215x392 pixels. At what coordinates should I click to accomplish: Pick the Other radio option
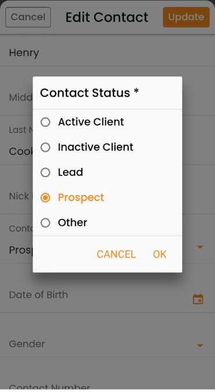click(46, 223)
